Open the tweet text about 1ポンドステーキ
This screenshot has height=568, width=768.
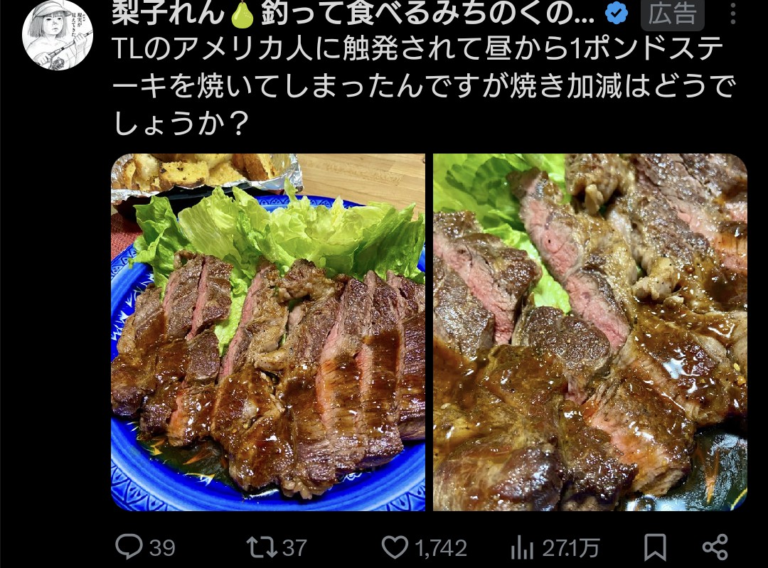(x=424, y=86)
